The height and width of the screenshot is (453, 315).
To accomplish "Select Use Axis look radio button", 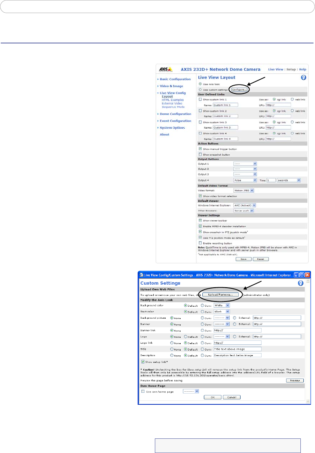I will coord(200,84).
